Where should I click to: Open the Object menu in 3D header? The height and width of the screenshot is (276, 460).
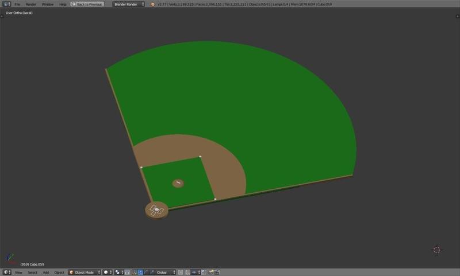59,273
